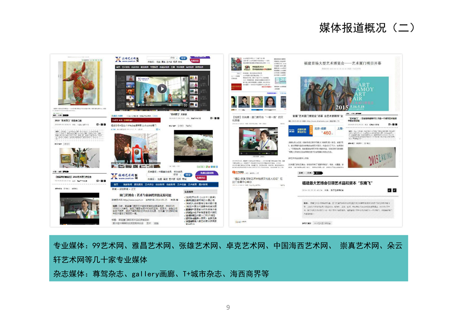Open article headline 厦门艺博会：艺术与金融跨界的无限可能
456x322 pixels.
(144, 195)
